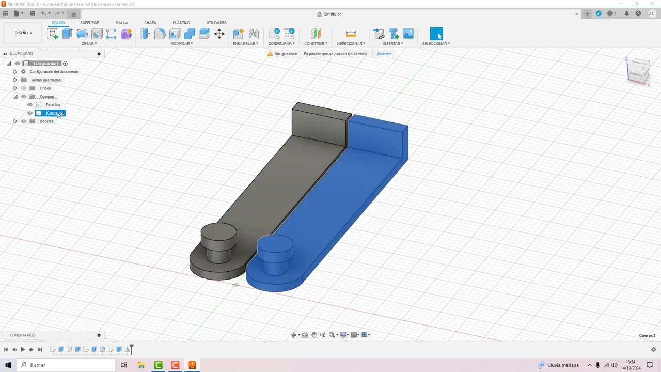
Task: Open the CREAR dropdown menu
Action: [x=89, y=44]
